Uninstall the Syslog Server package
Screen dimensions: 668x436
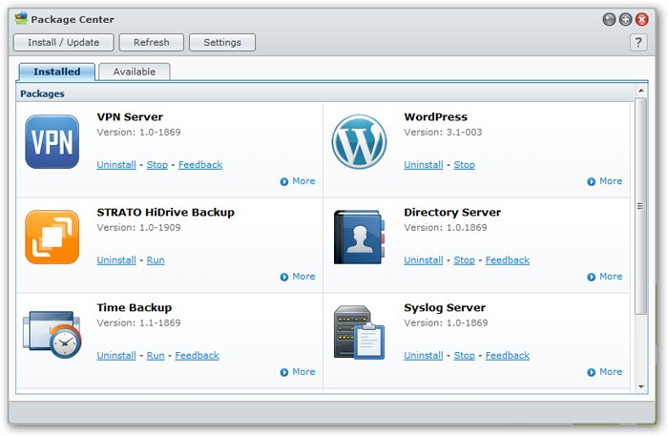424,356
